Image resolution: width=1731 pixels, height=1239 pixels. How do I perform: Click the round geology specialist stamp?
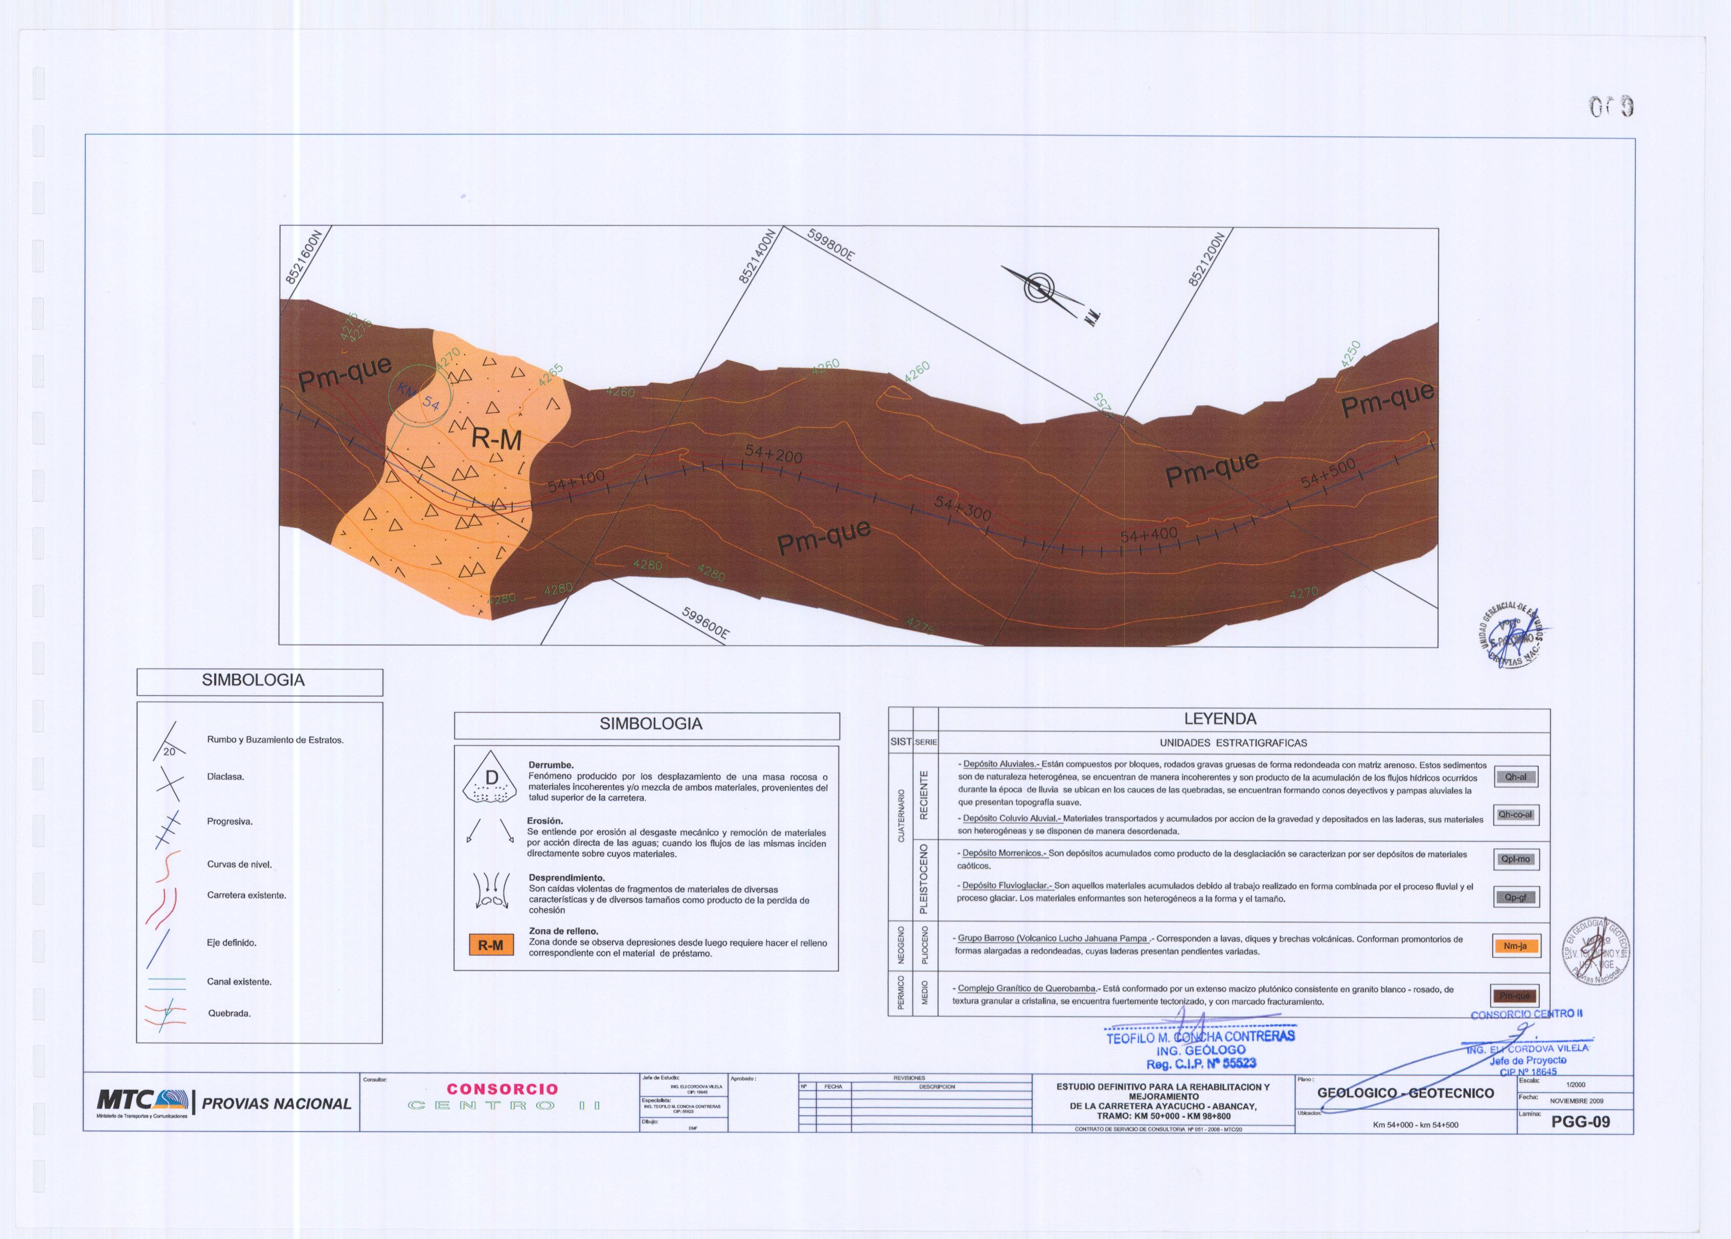tap(1597, 951)
